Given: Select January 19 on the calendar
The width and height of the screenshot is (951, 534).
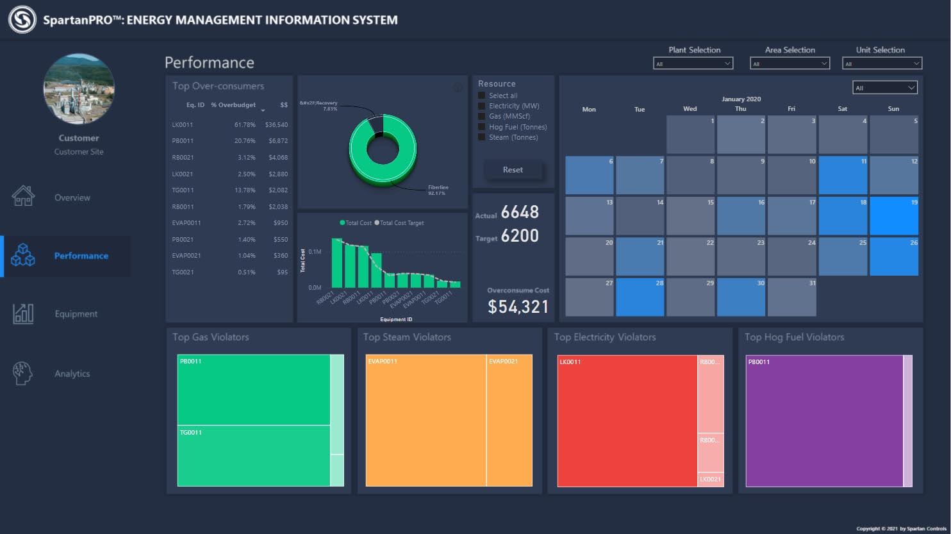Looking at the screenshot, I should click(x=893, y=216).
